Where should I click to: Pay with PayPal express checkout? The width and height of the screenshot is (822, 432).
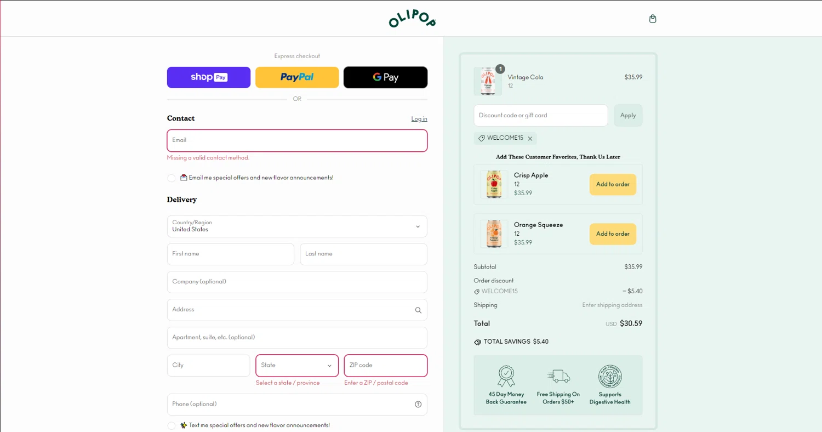click(x=297, y=77)
